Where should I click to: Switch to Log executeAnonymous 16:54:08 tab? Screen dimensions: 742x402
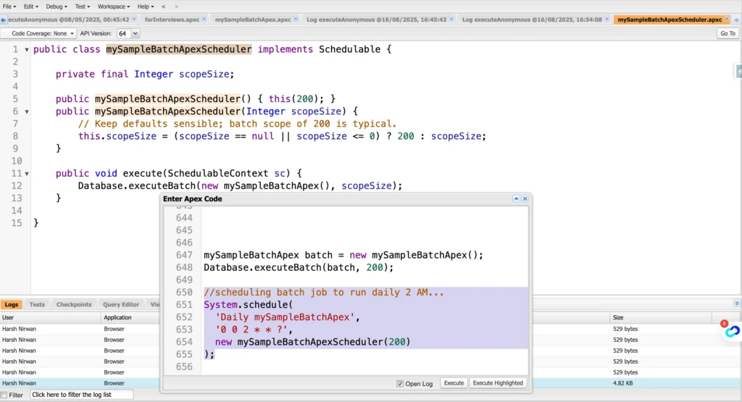click(x=532, y=20)
